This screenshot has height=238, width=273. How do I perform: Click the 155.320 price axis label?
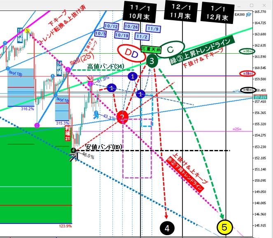click(x=260, y=124)
